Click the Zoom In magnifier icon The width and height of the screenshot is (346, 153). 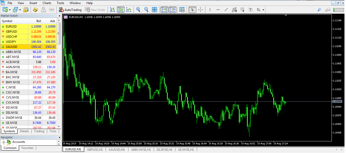[138, 10]
